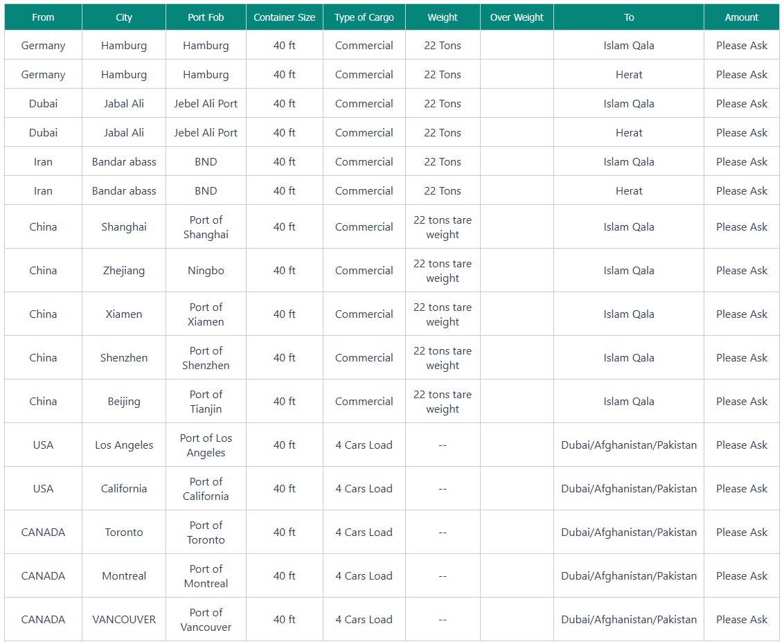Click the "Ningbo" port cell
This screenshot has height=644, width=784.
pos(206,271)
